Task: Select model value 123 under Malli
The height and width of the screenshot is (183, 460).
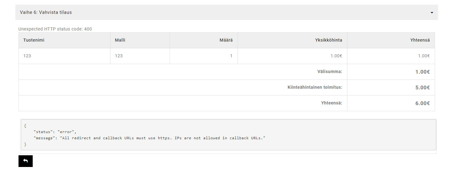Action: [x=119, y=56]
